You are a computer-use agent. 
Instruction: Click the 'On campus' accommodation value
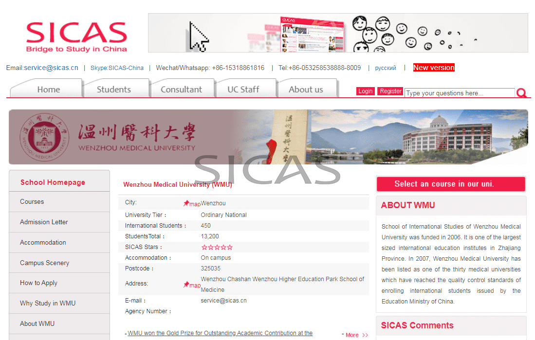pos(216,258)
